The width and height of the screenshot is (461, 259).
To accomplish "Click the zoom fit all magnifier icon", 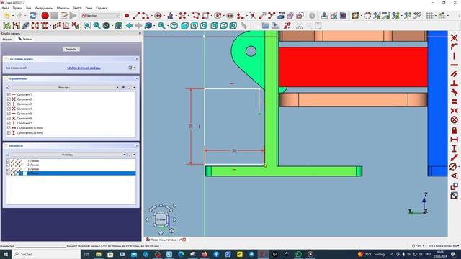I will (87, 26).
